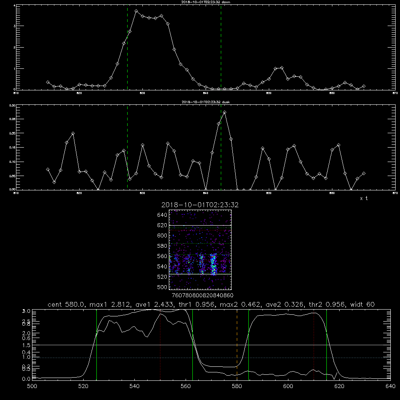Click the '1.5' y-axis label of bottom plot
The image size is (400, 400).
[27, 345]
